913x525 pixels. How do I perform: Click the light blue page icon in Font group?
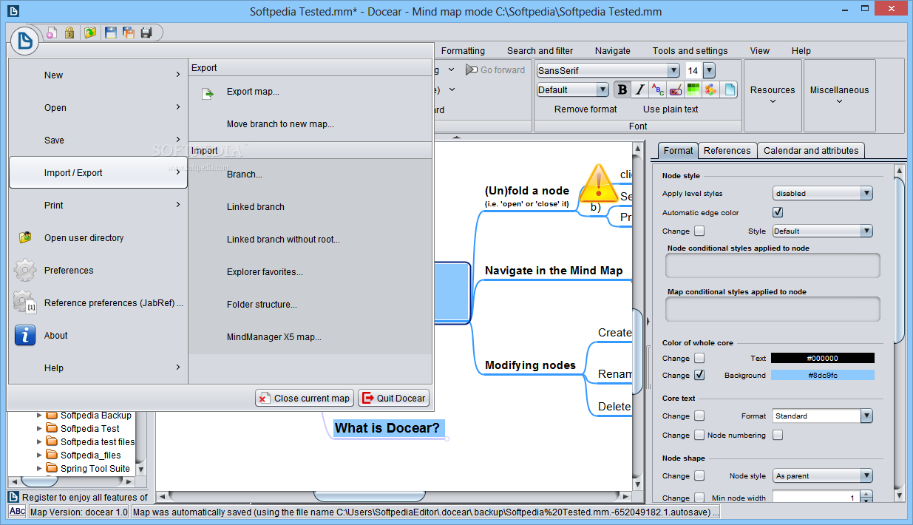point(729,89)
